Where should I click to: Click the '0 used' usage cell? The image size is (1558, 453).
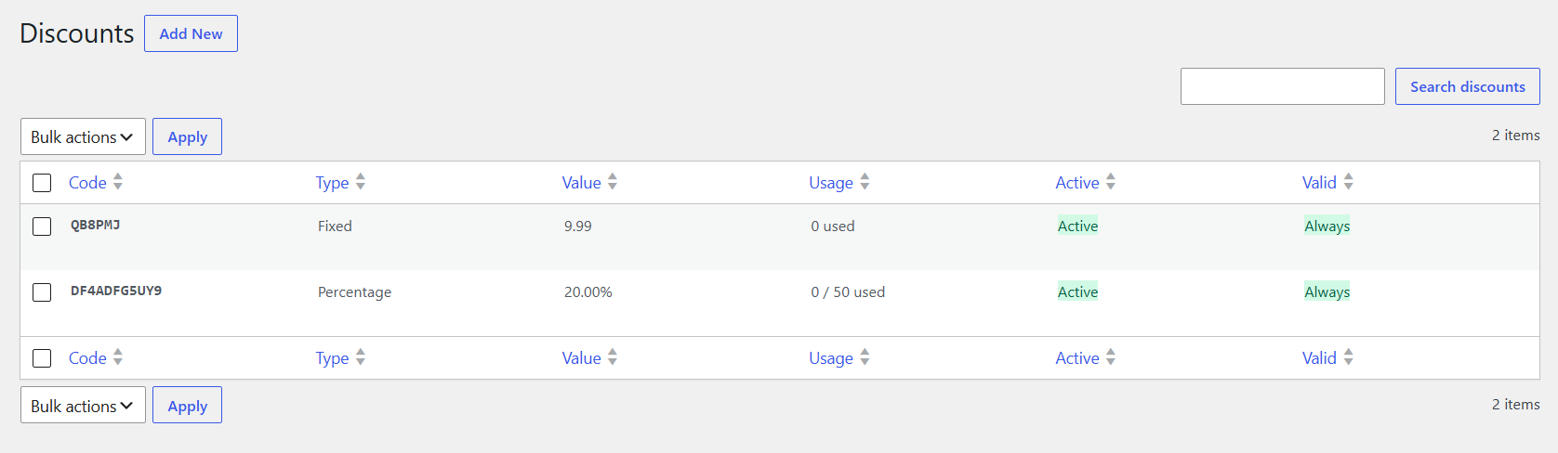point(832,226)
